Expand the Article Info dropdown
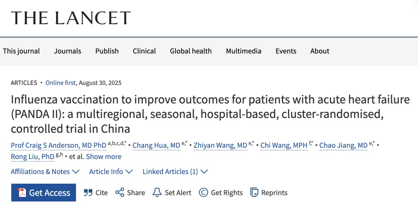418x205 pixels. [x=111, y=172]
